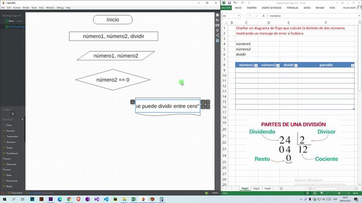The height and width of the screenshot is (203, 362).
Task: Select the Multi document shape
Action: pyautogui.click(x=8, y=187)
